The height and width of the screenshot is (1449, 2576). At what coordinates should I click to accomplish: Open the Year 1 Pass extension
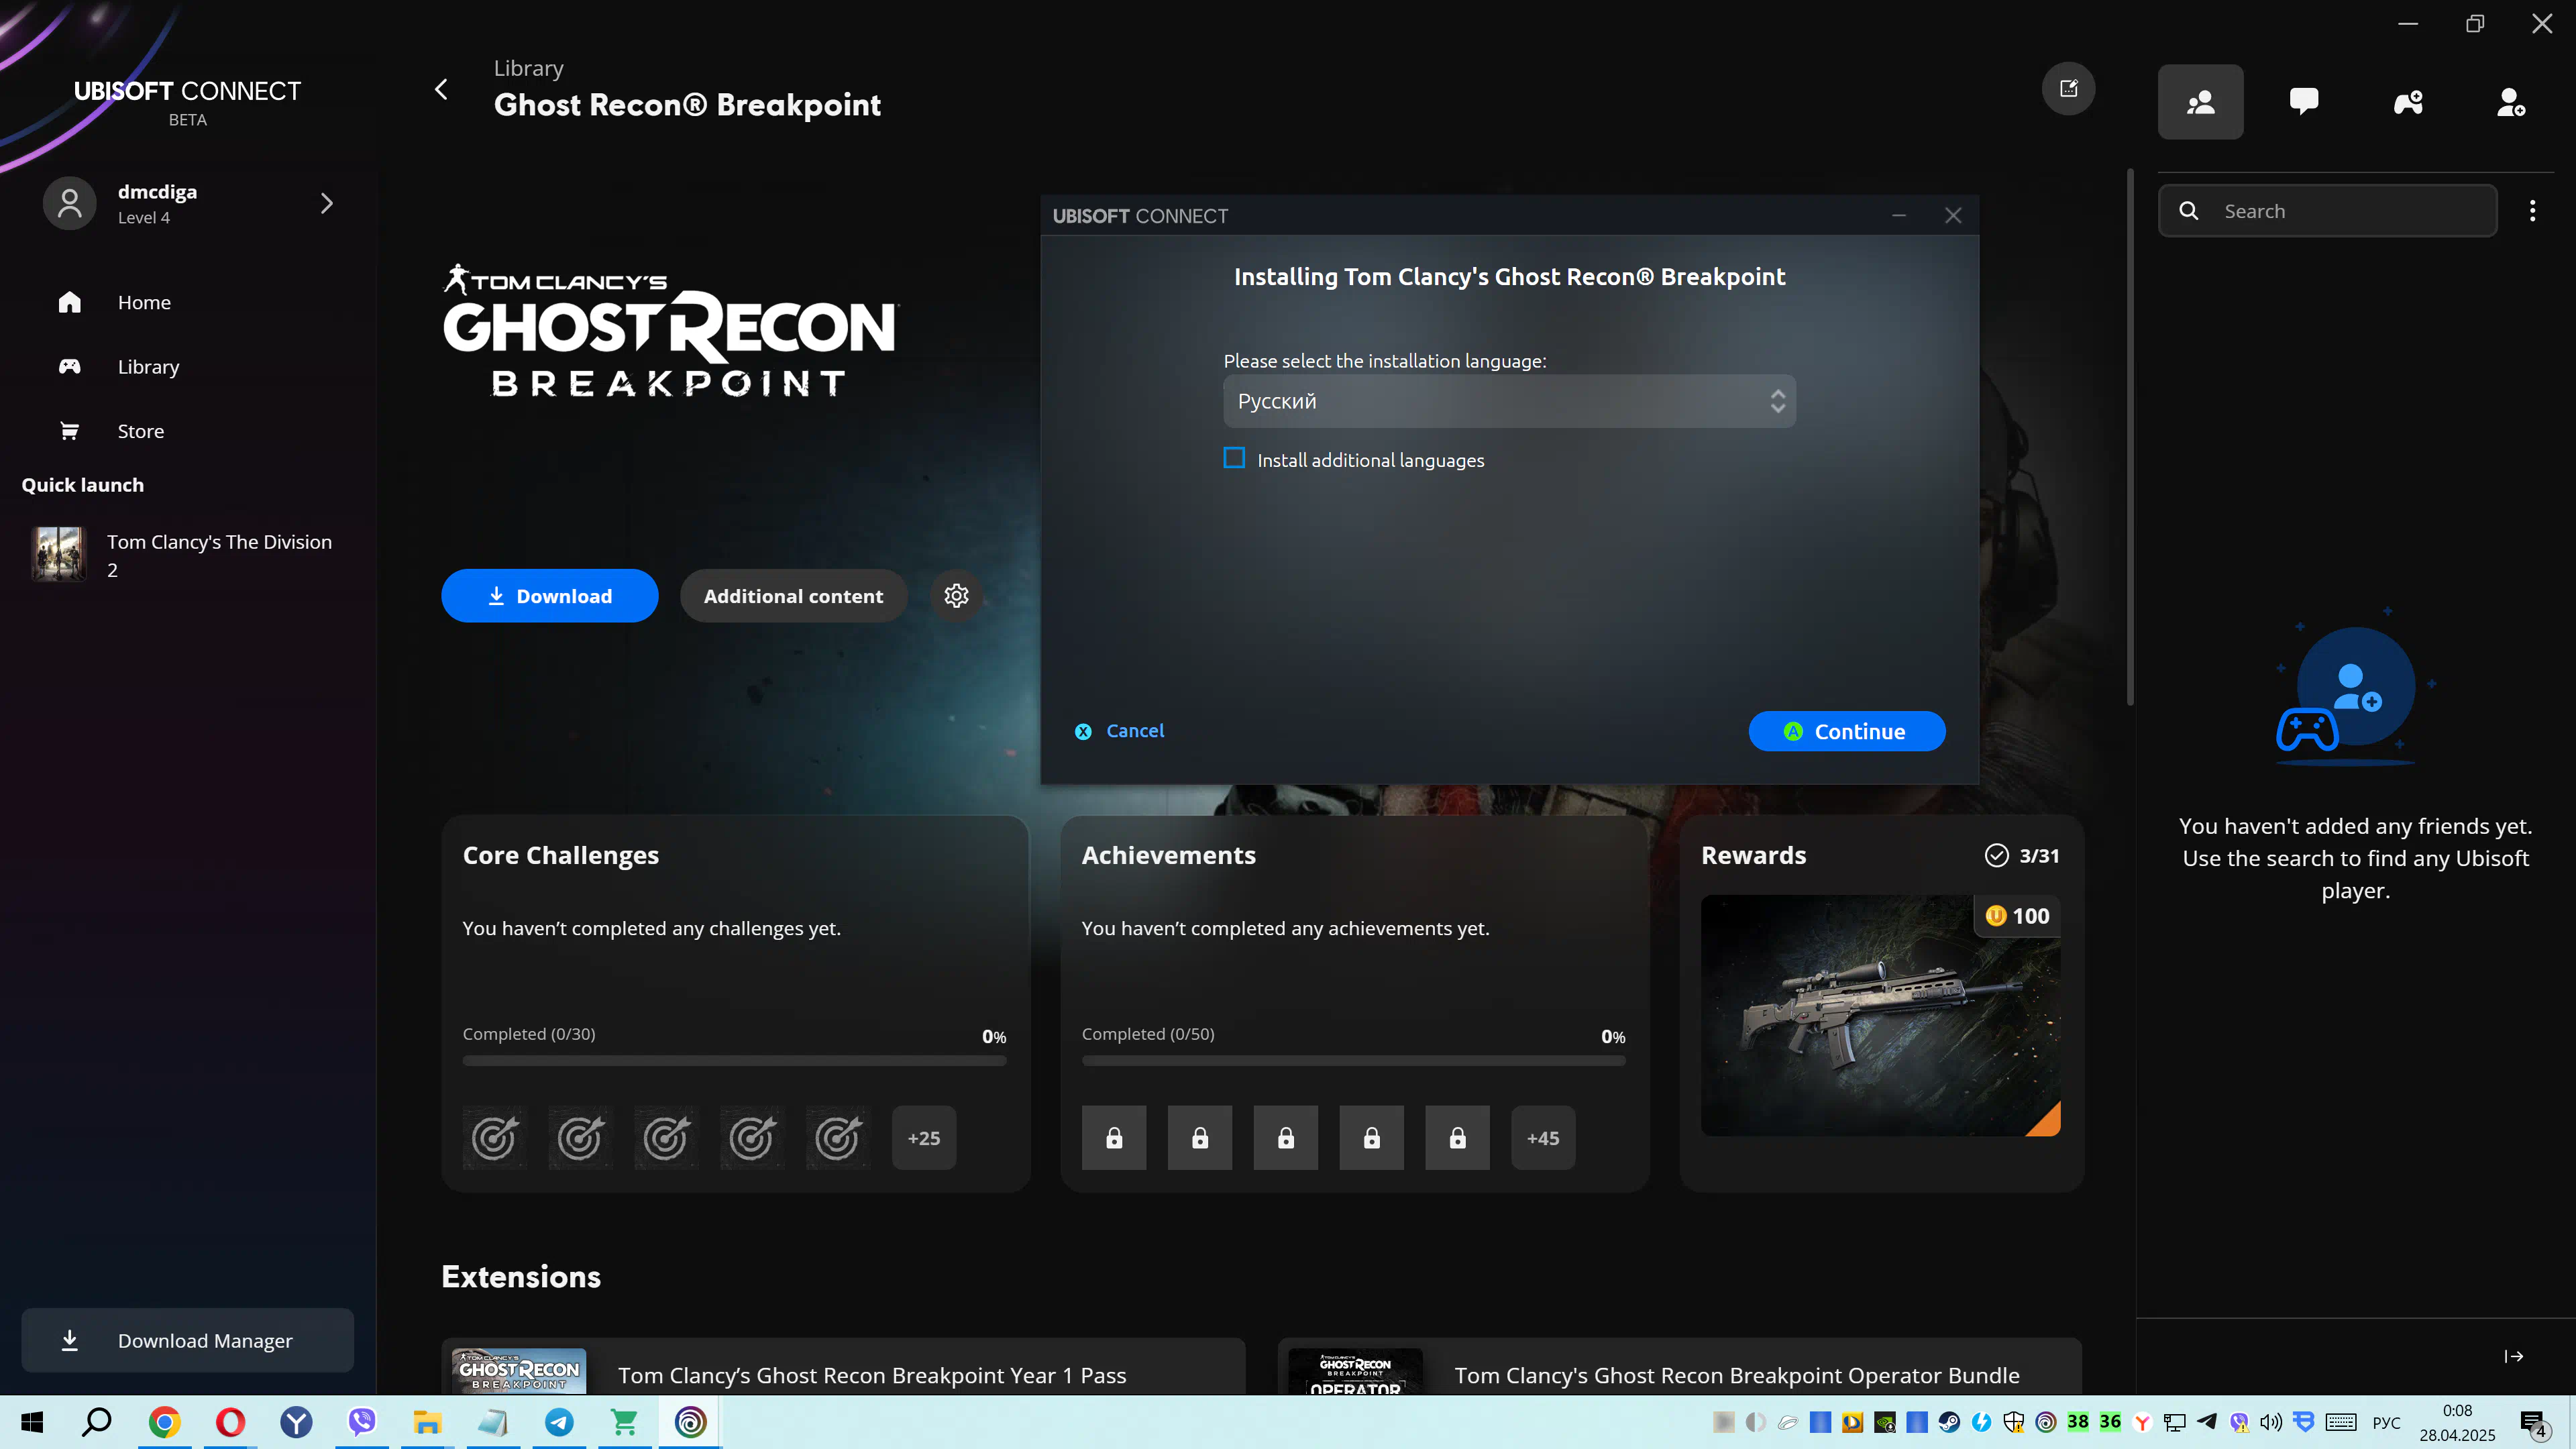click(x=843, y=1367)
